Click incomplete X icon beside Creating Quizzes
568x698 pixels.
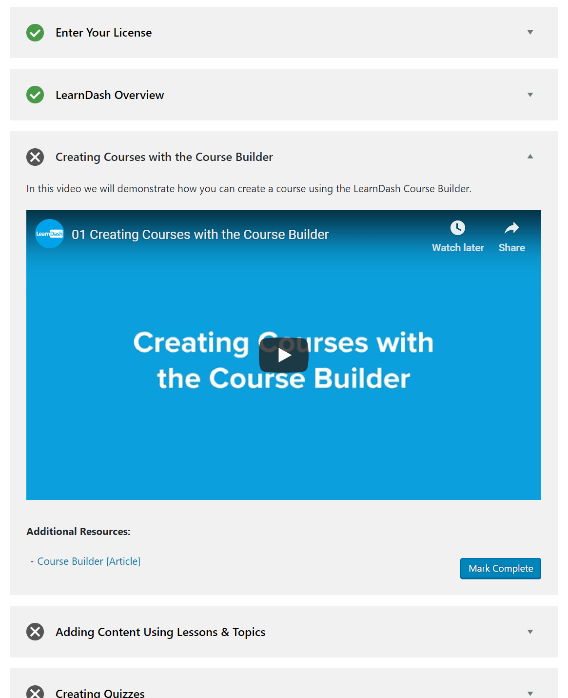[x=35, y=693]
